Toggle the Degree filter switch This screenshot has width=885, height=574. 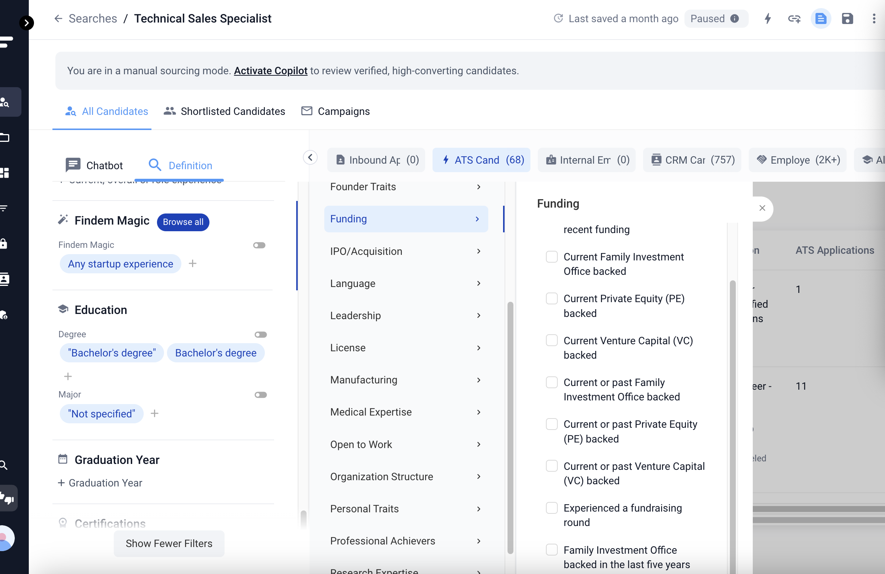[x=261, y=335]
